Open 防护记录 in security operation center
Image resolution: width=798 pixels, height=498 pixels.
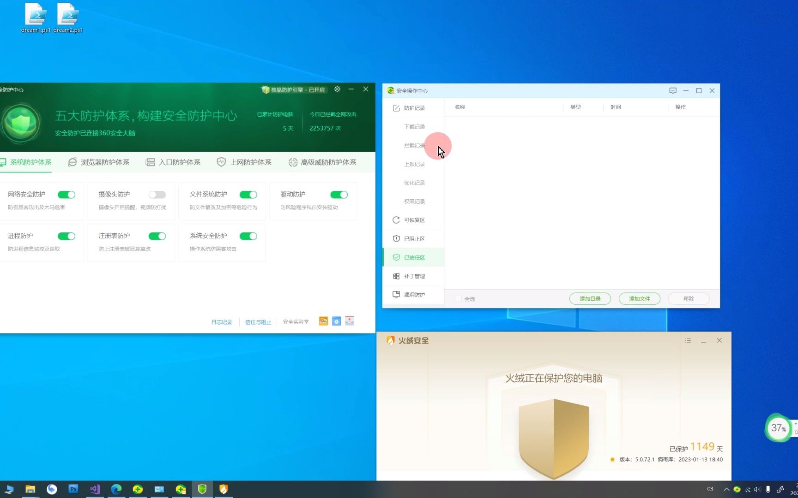[413, 108]
